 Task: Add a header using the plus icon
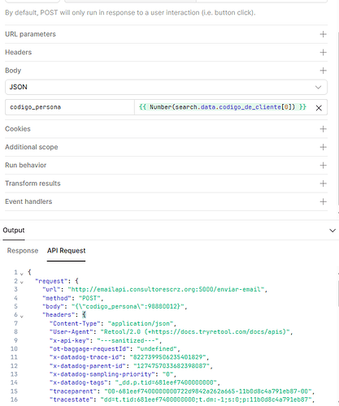[323, 52]
